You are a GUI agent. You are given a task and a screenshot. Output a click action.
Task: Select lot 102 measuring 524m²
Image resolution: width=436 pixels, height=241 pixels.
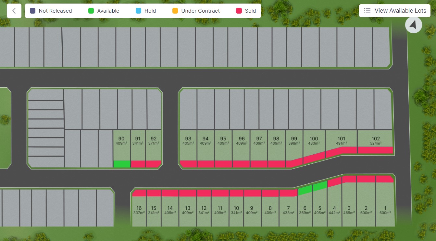[375, 141]
